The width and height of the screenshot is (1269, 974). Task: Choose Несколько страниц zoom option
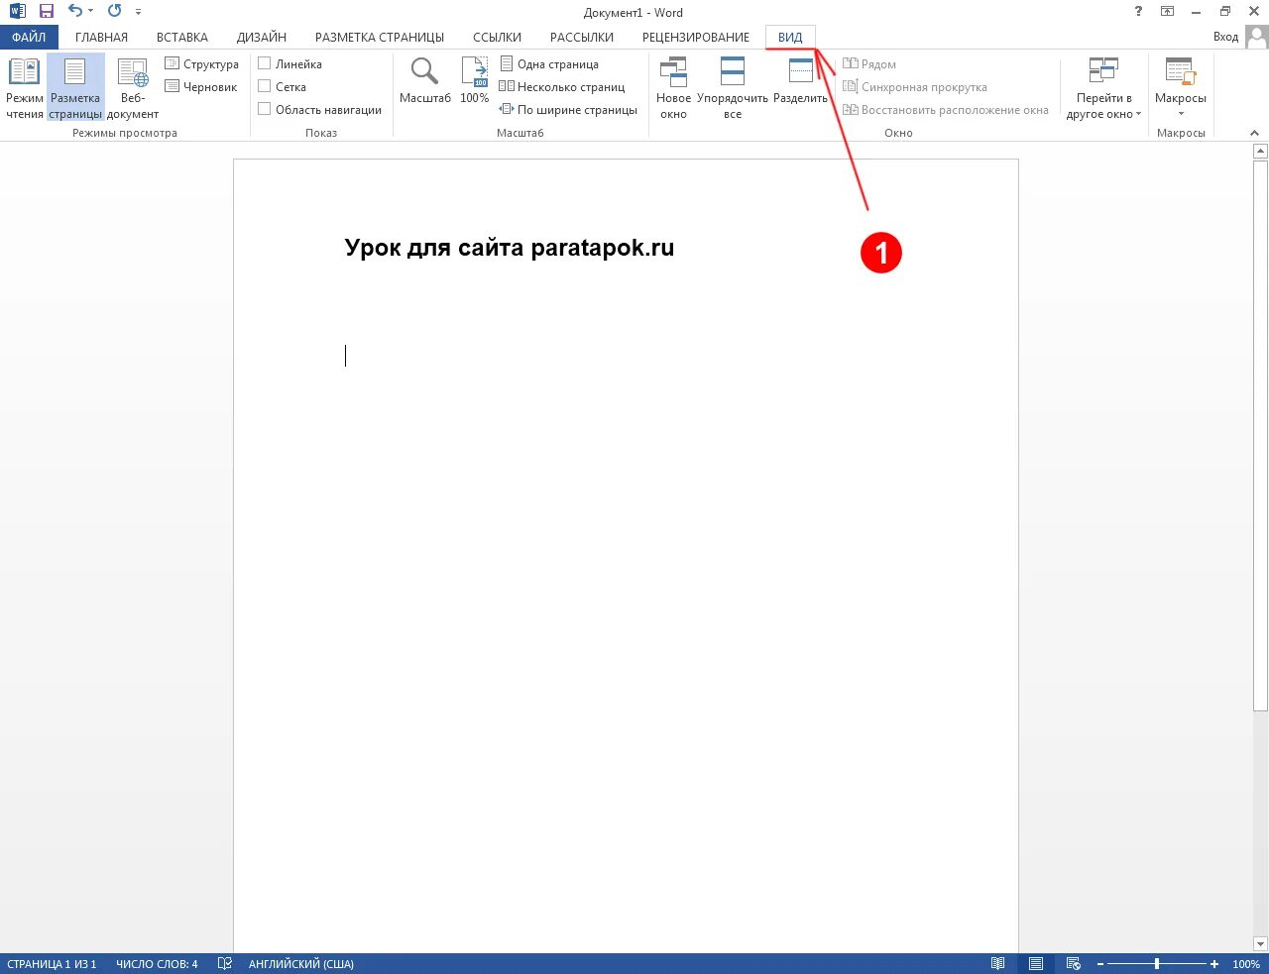pyautogui.click(x=561, y=87)
